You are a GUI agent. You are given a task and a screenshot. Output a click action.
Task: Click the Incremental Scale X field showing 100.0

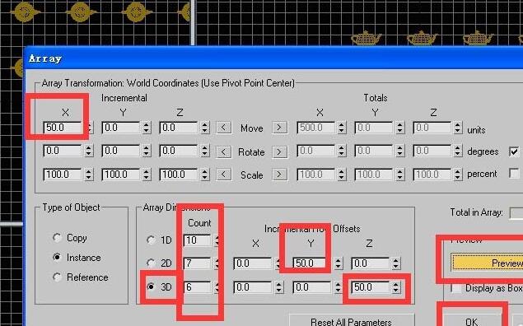click(63, 175)
